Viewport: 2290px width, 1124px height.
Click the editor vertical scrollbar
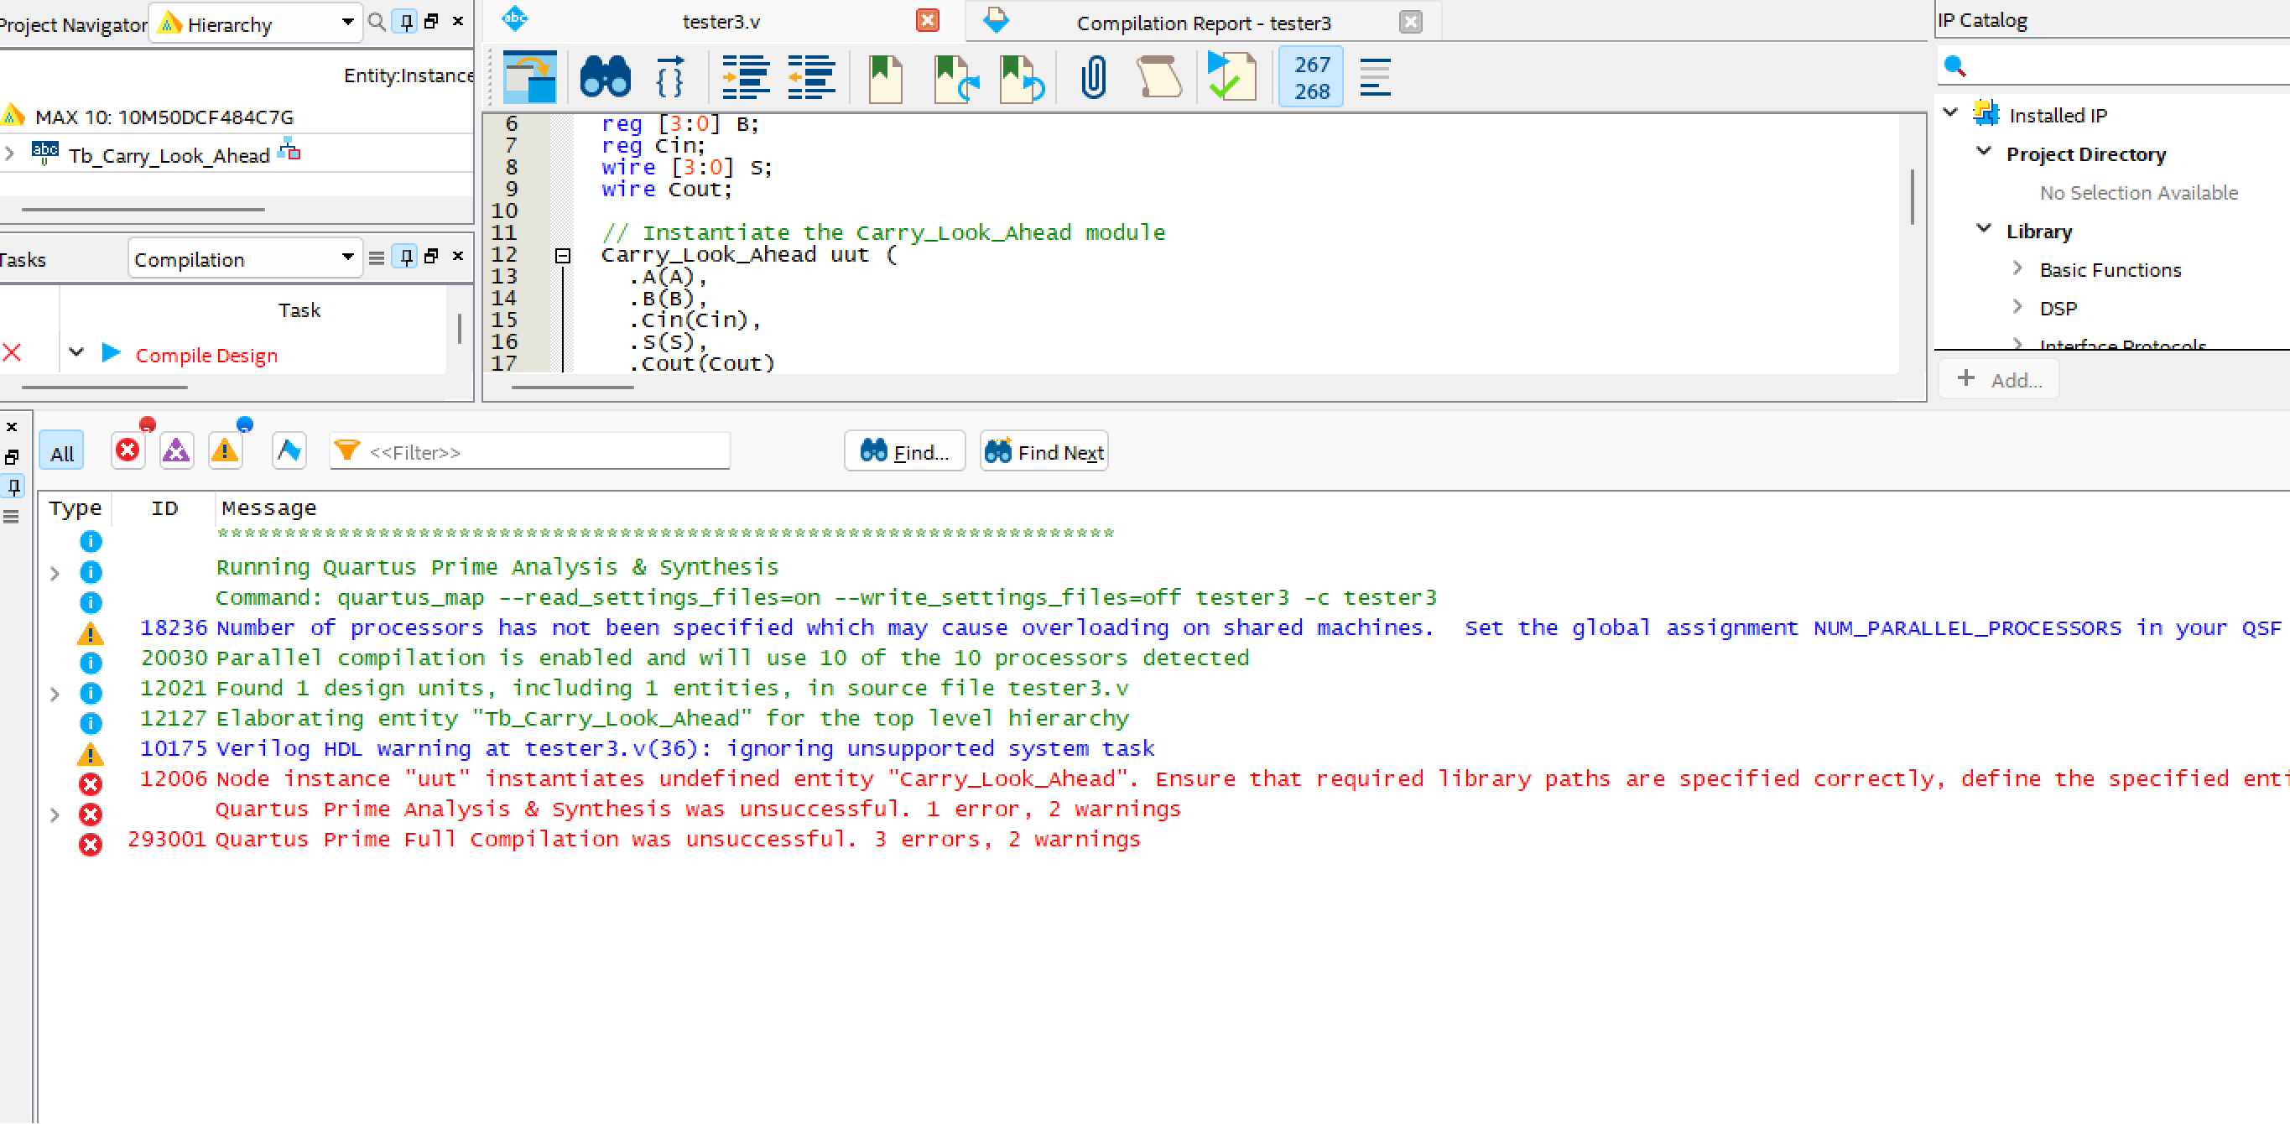click(1912, 197)
